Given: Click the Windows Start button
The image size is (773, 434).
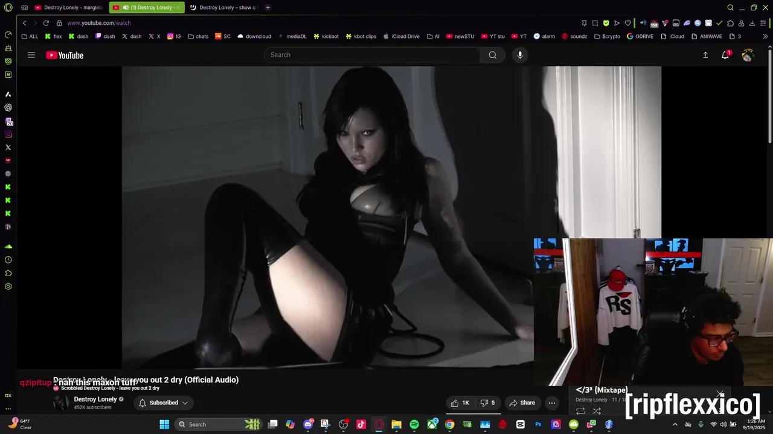Looking at the screenshot, I should (164, 424).
